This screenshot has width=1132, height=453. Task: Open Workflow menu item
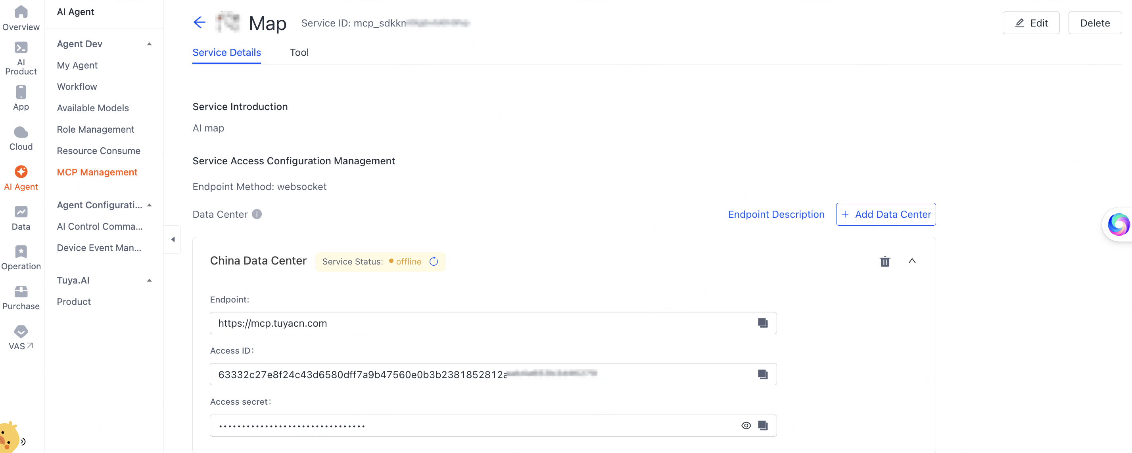point(77,87)
